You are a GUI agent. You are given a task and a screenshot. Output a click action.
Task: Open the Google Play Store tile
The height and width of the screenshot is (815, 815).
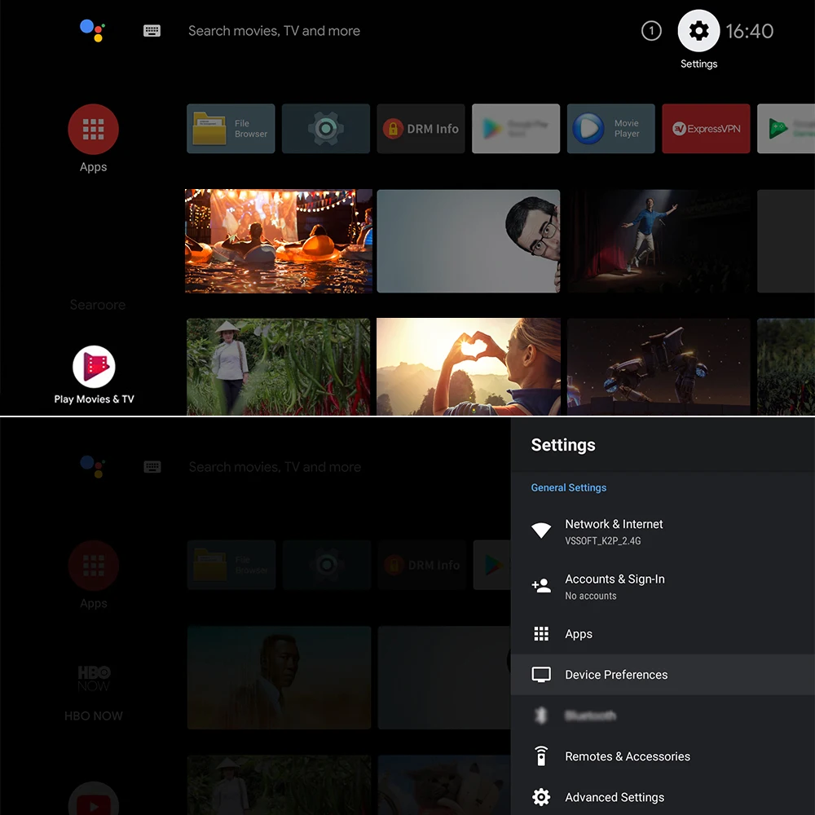516,129
